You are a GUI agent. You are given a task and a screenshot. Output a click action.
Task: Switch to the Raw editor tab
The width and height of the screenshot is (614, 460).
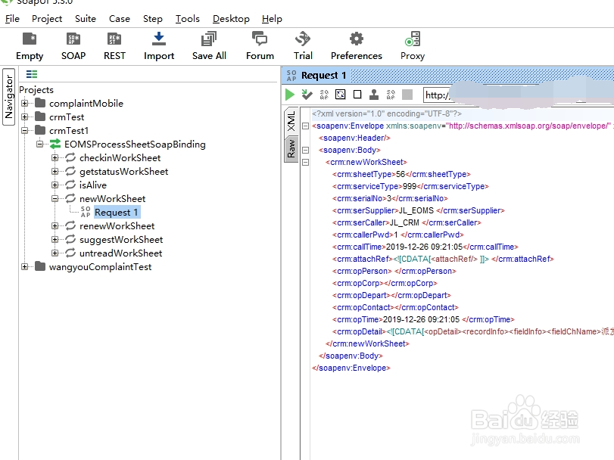click(x=291, y=148)
